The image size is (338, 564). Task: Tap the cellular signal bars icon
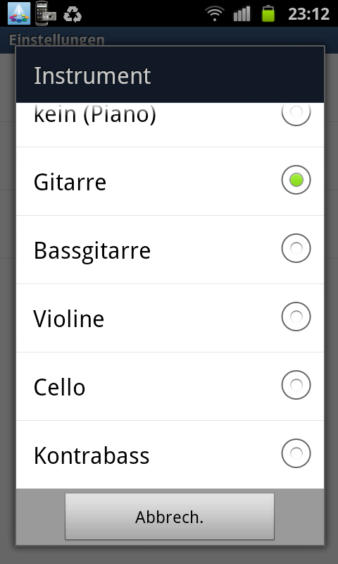point(242,13)
